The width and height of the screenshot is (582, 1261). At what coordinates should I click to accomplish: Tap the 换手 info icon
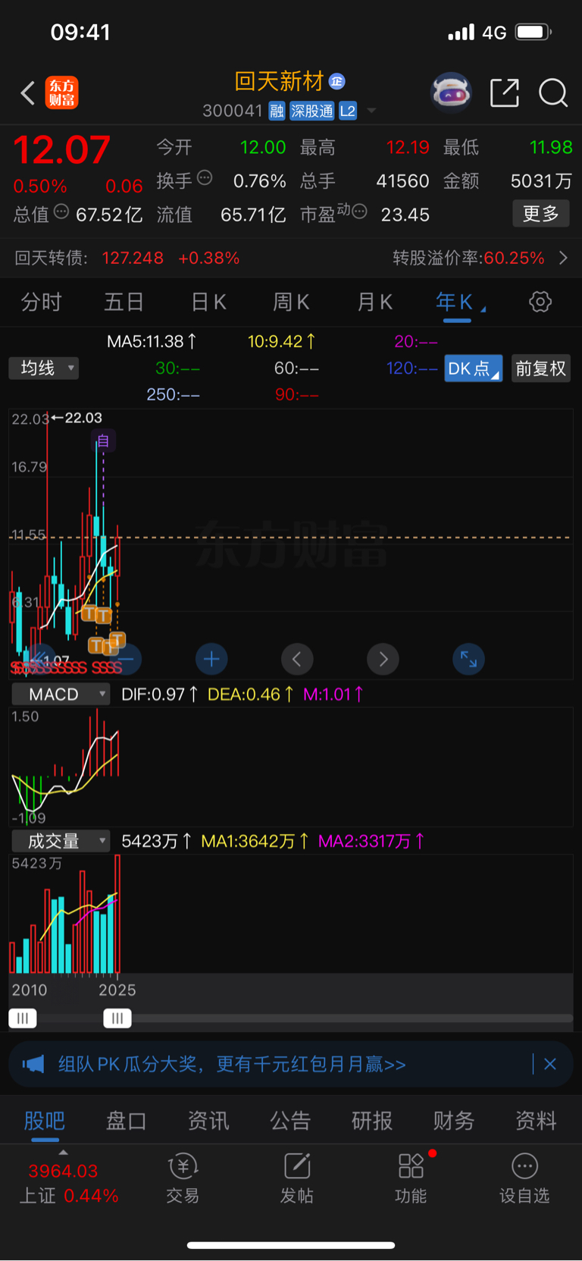pos(205,178)
